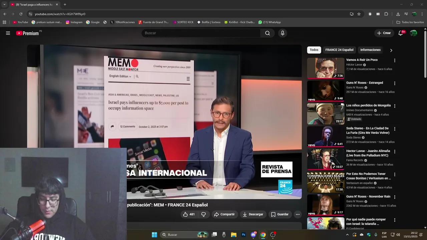Screen dimensions: 427x240
Task: Click the YouTube search magnifier button
Action: click(268, 33)
